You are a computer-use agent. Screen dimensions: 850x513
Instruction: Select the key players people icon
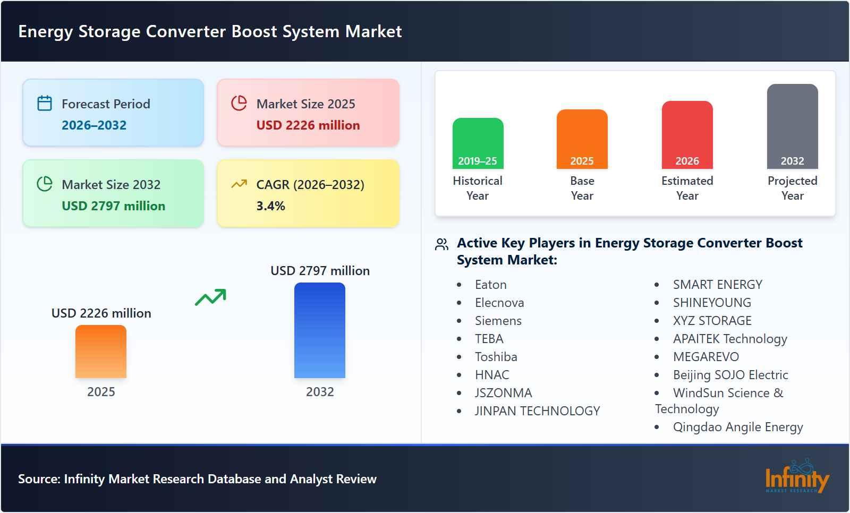440,244
